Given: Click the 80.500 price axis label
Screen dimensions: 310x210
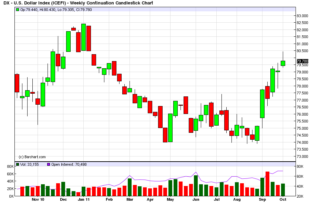Looking at the screenshot, I should click(x=302, y=51).
